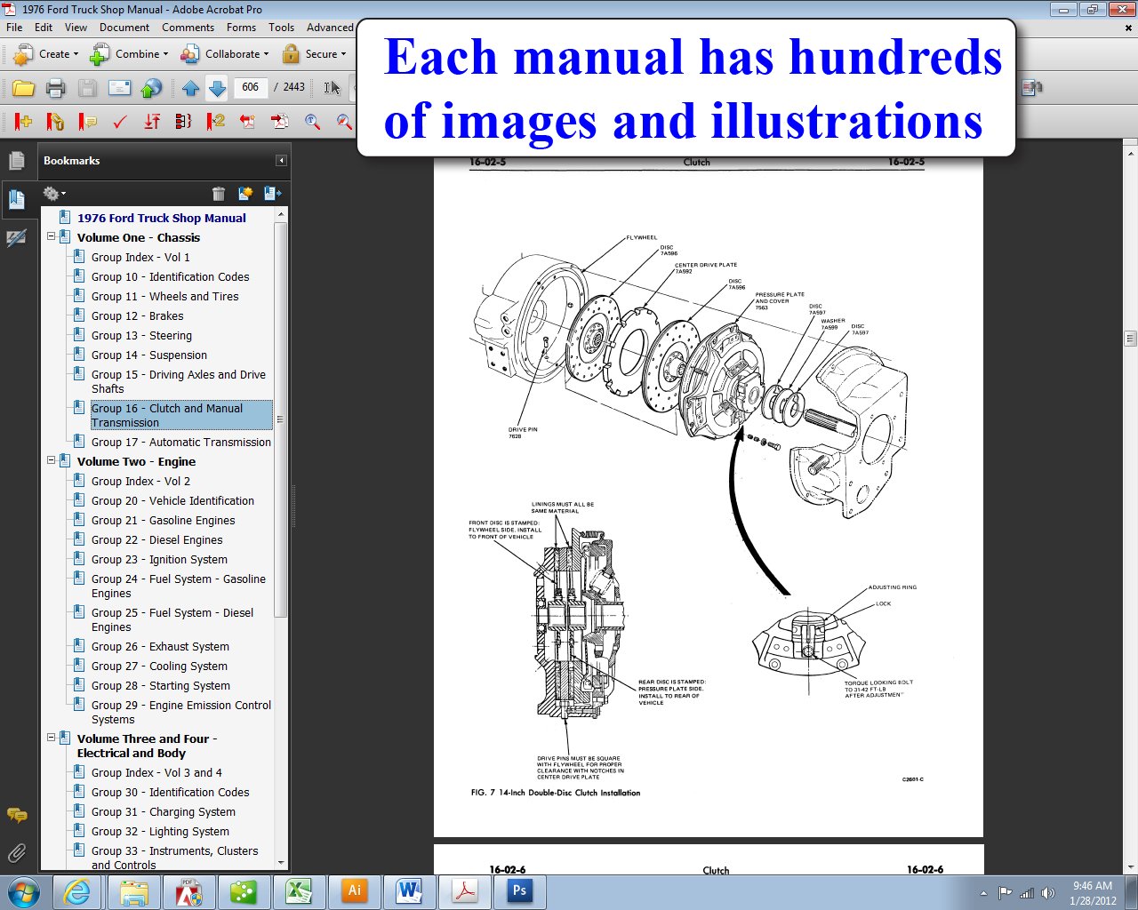Image resolution: width=1138 pixels, height=910 pixels.
Task: Collapse the Volume One - Chassis tree
Action: point(52,237)
